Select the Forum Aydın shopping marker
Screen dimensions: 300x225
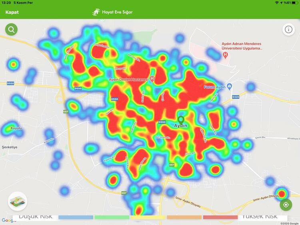pyautogui.click(x=229, y=86)
